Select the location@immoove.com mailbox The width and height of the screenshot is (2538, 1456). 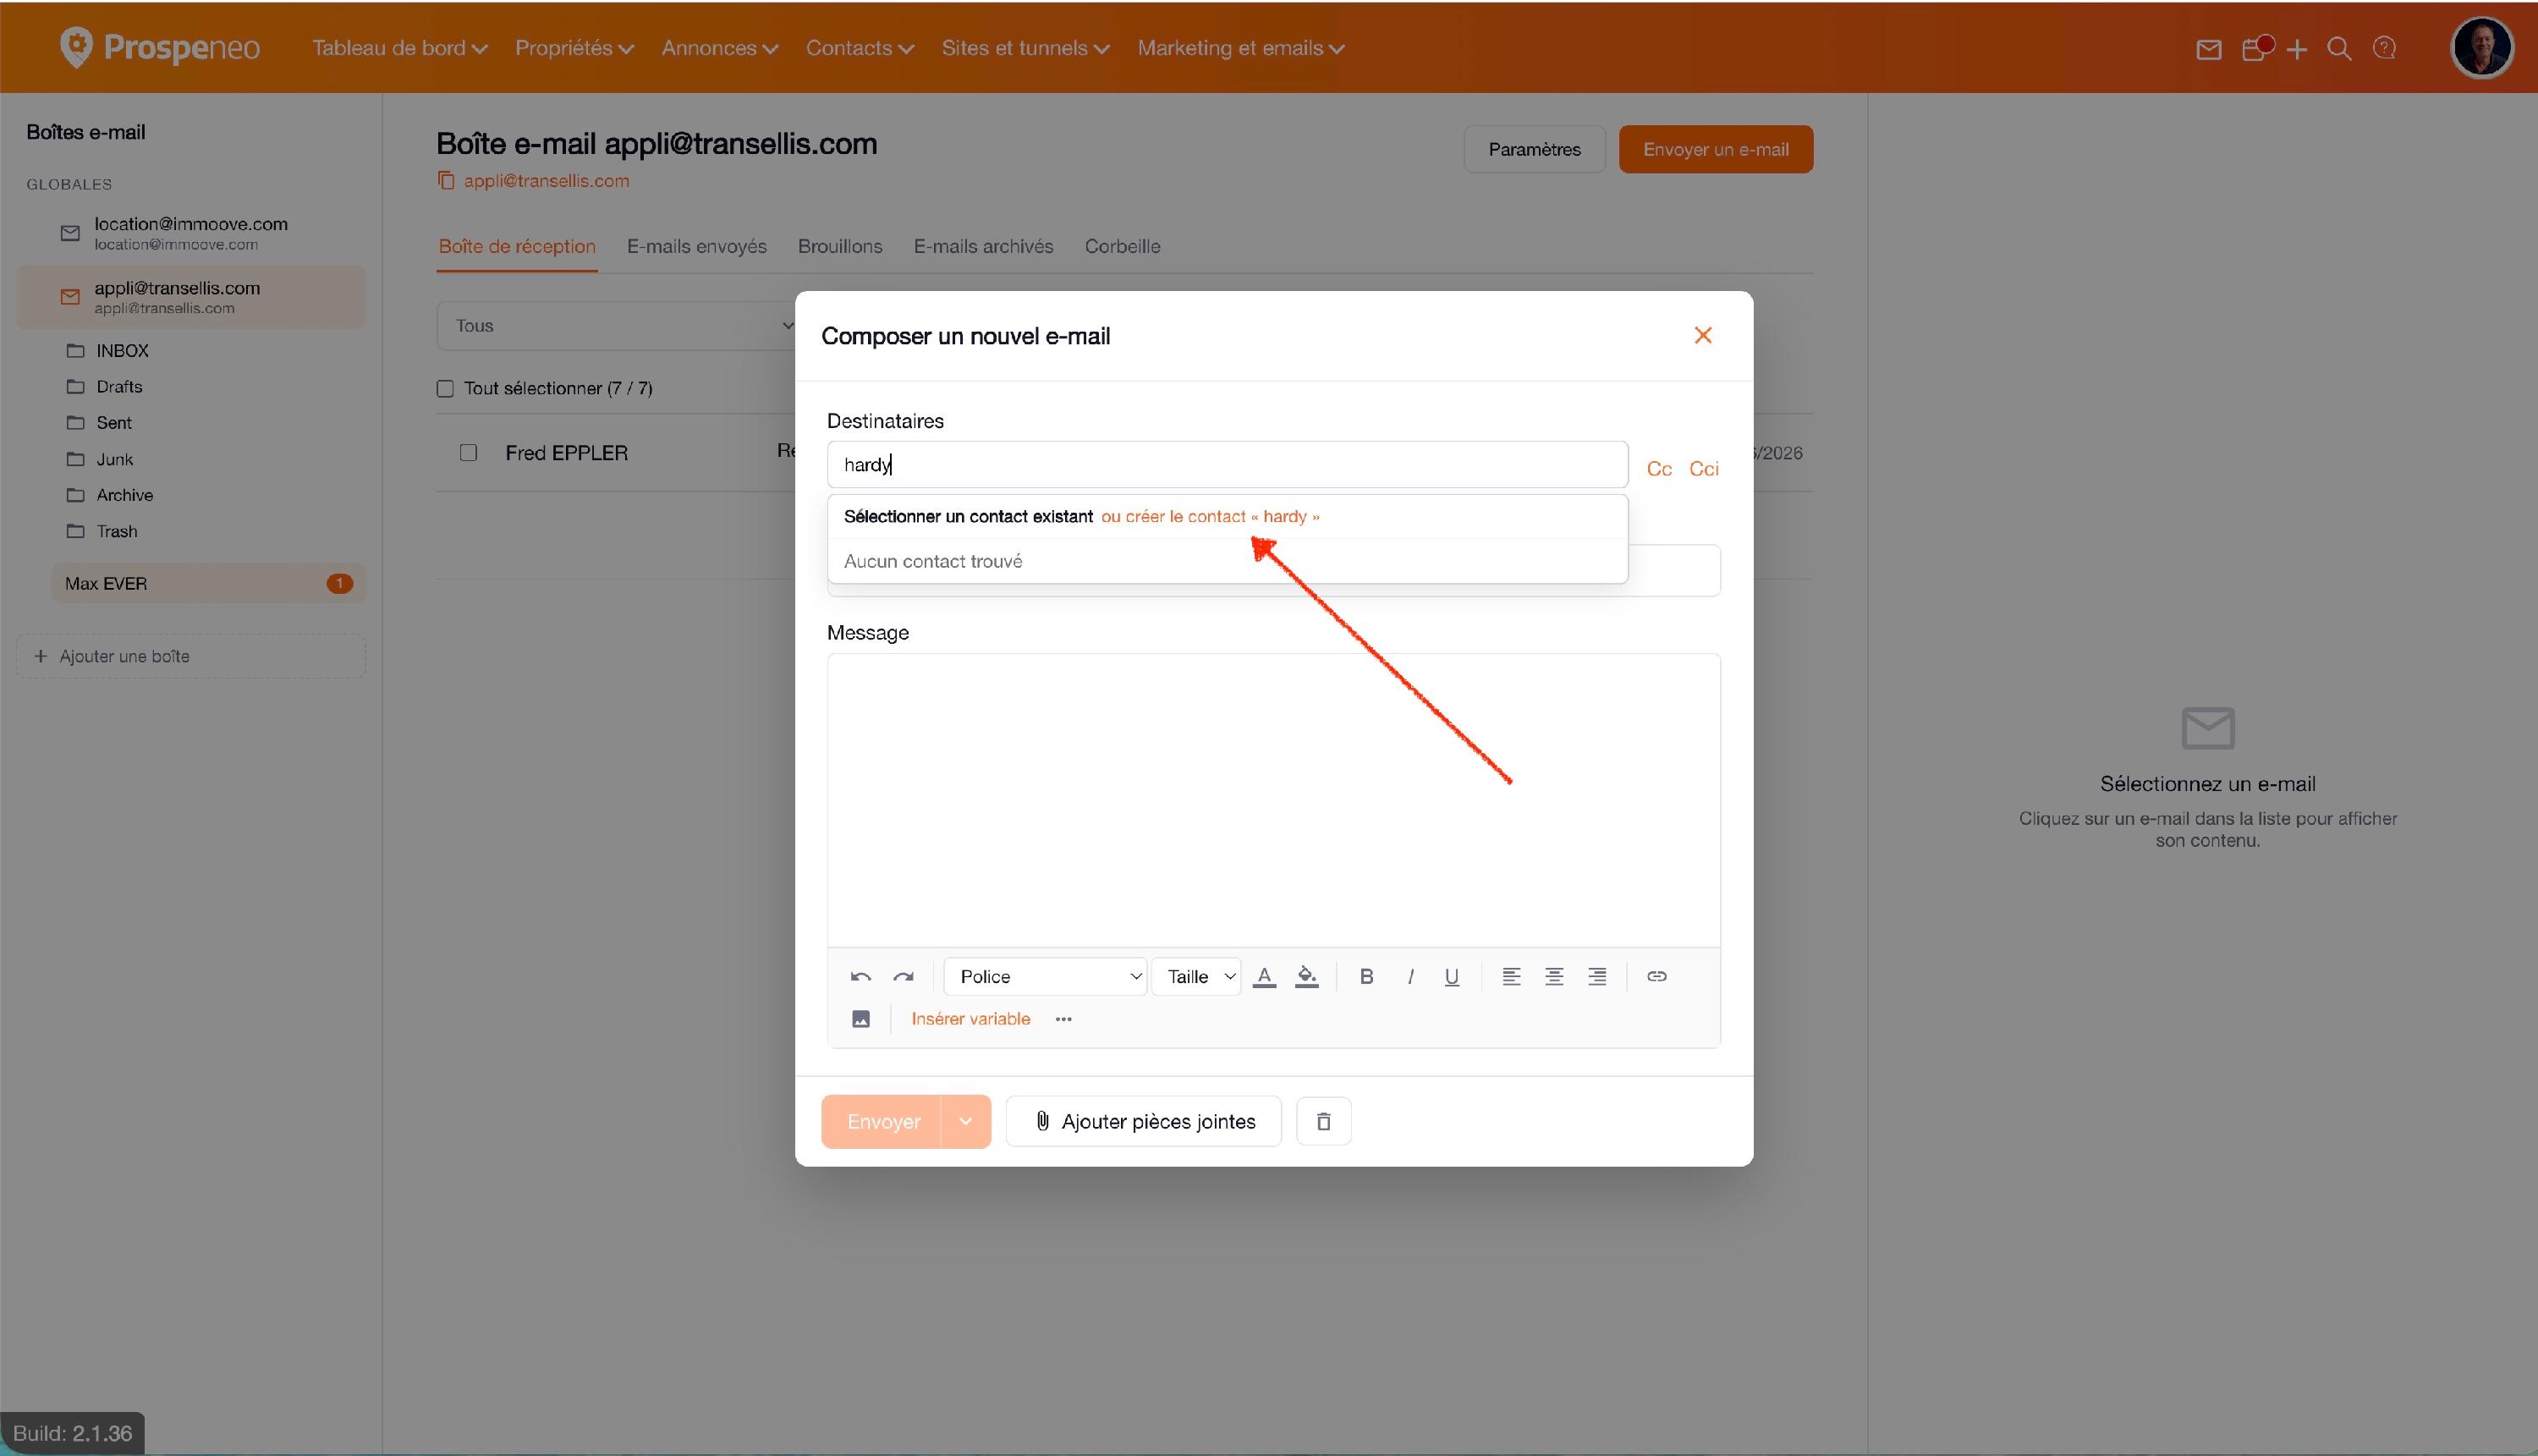tap(190, 233)
